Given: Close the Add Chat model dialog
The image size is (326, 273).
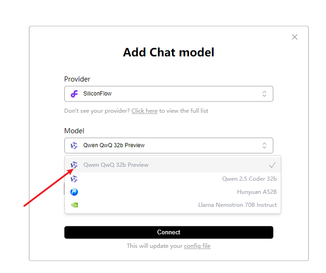Looking at the screenshot, I should coord(294,37).
